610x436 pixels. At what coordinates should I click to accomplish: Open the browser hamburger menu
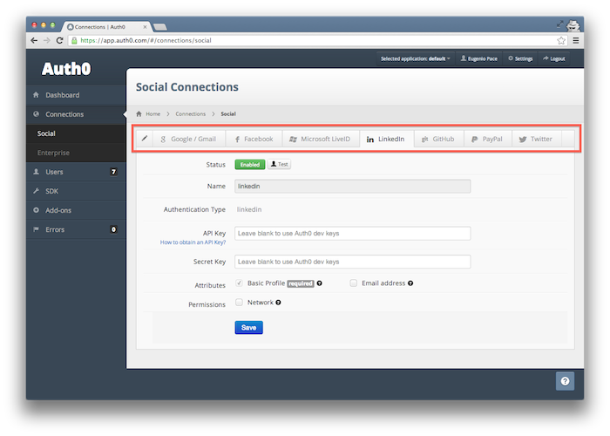[x=576, y=40]
